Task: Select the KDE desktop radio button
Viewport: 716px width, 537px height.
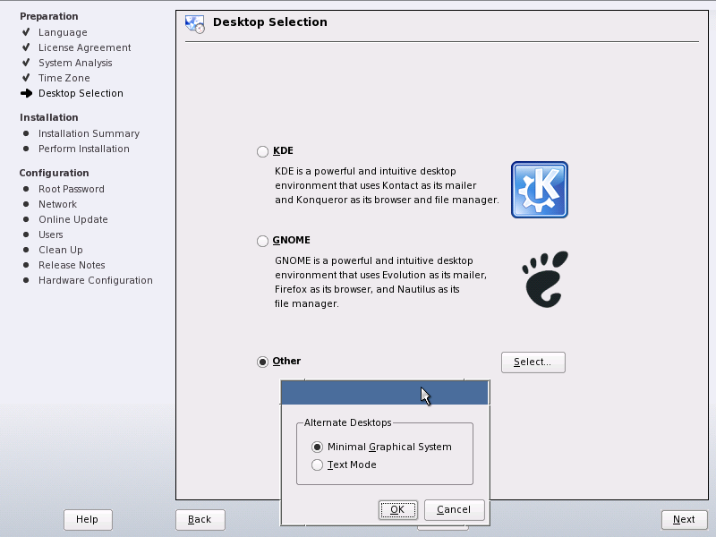Action: pos(262,151)
